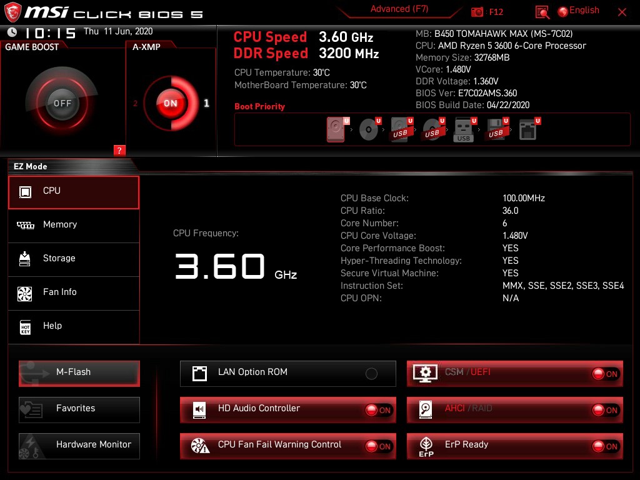This screenshot has width=640, height=480.
Task: Click the clock icon by the time
Action: pos(12,32)
